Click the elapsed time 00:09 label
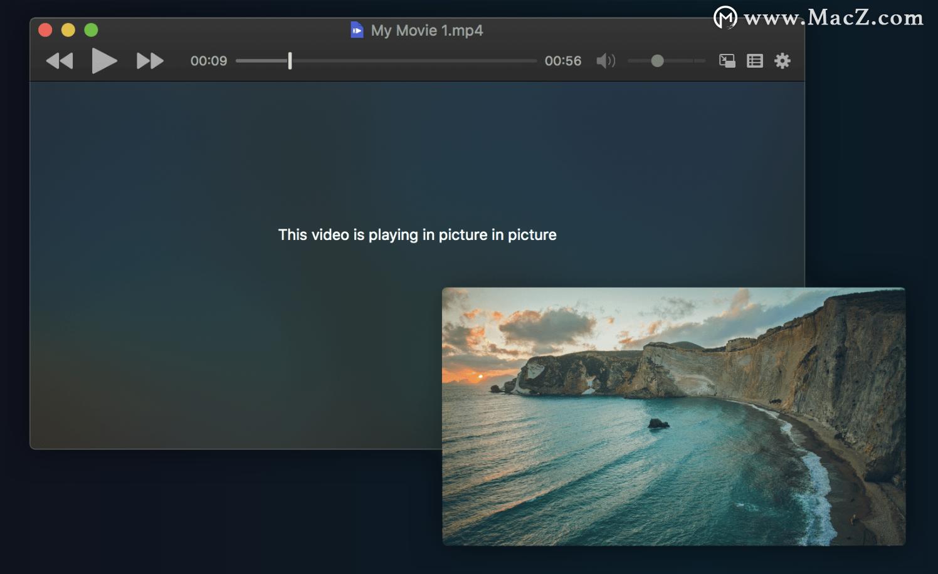 pos(209,61)
